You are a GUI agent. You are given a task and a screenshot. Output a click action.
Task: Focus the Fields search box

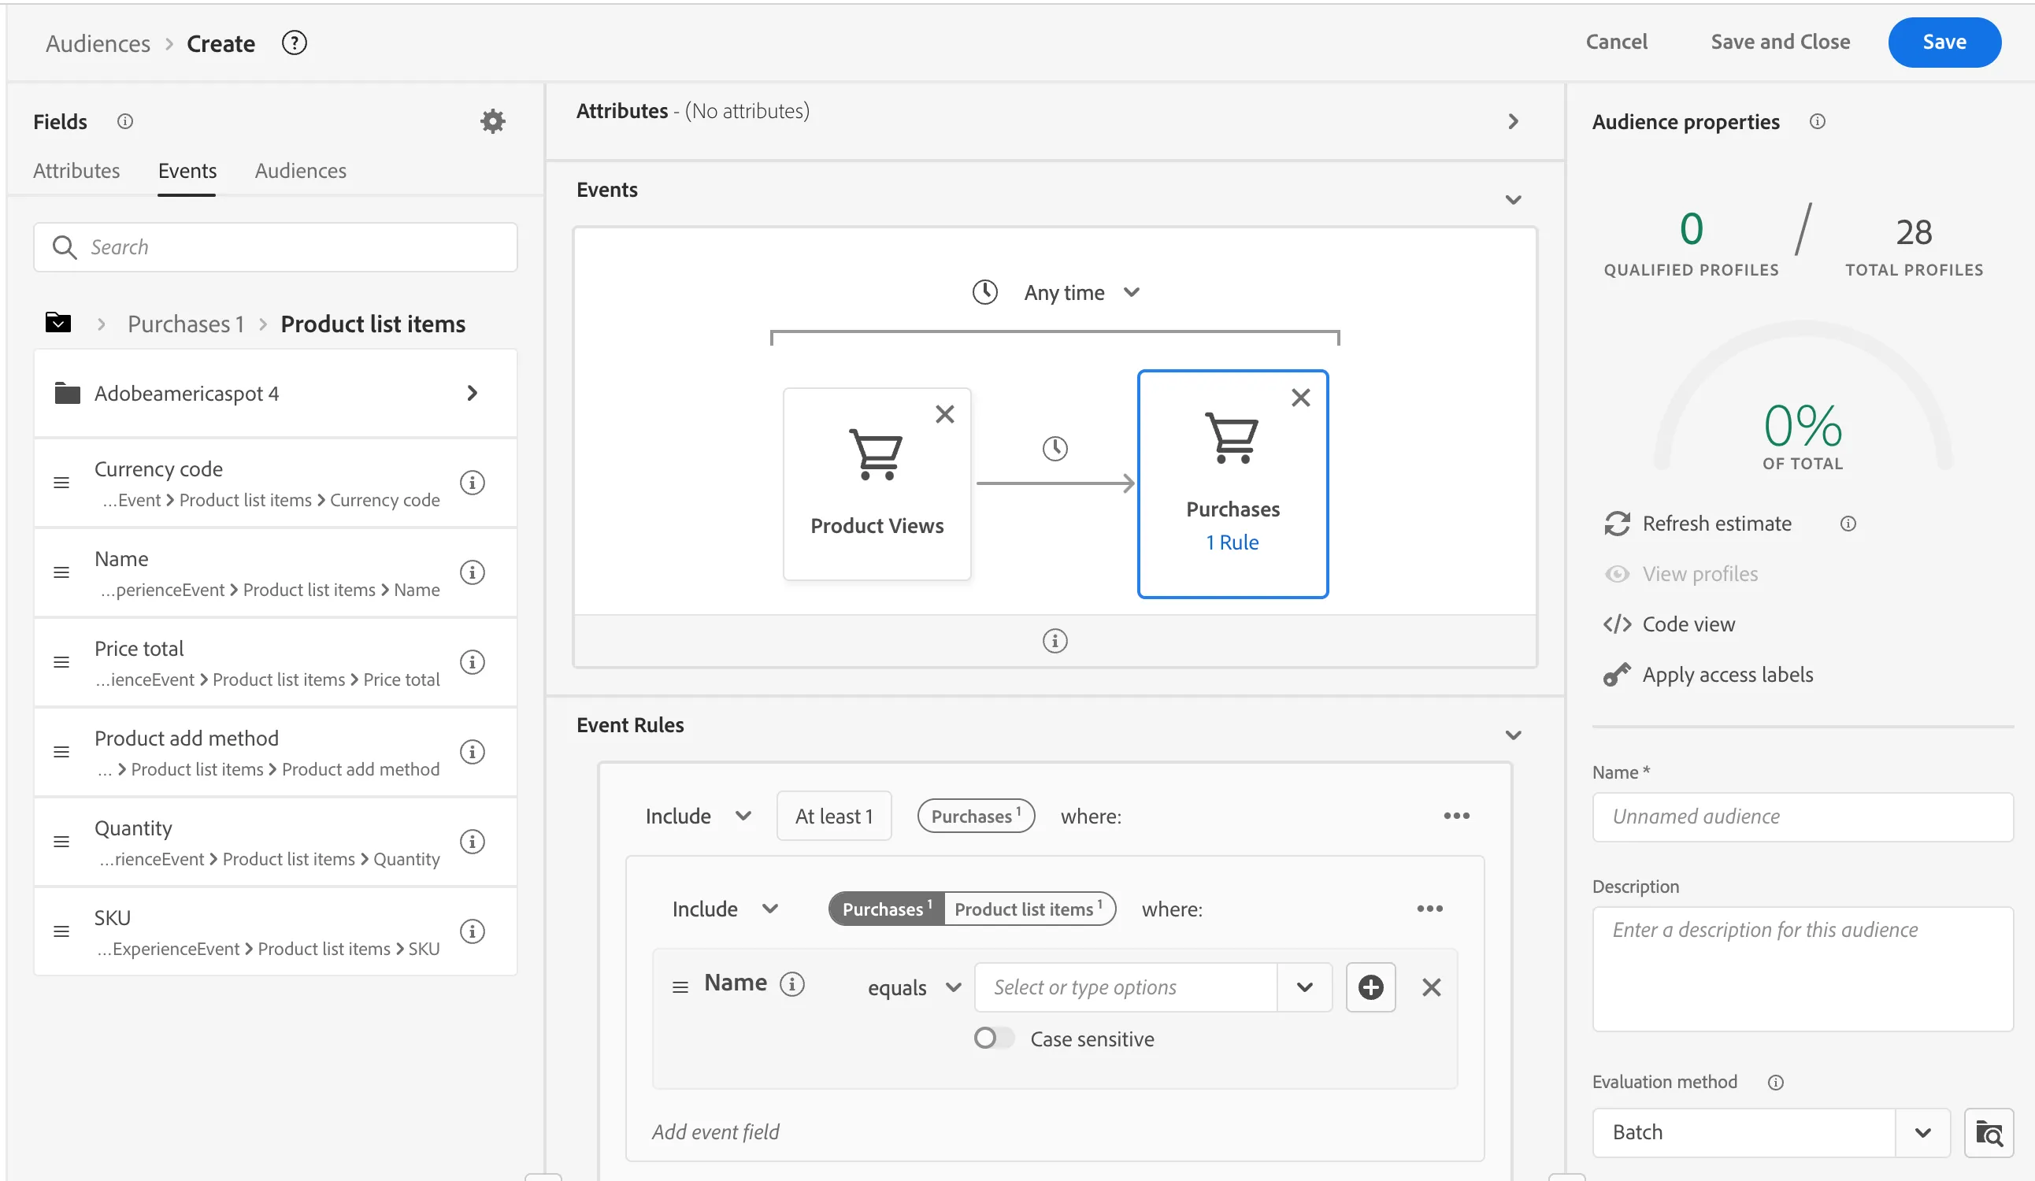(x=276, y=247)
